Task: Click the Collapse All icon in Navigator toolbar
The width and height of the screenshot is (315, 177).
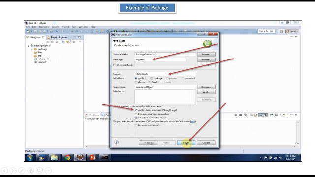Action: click(63, 42)
